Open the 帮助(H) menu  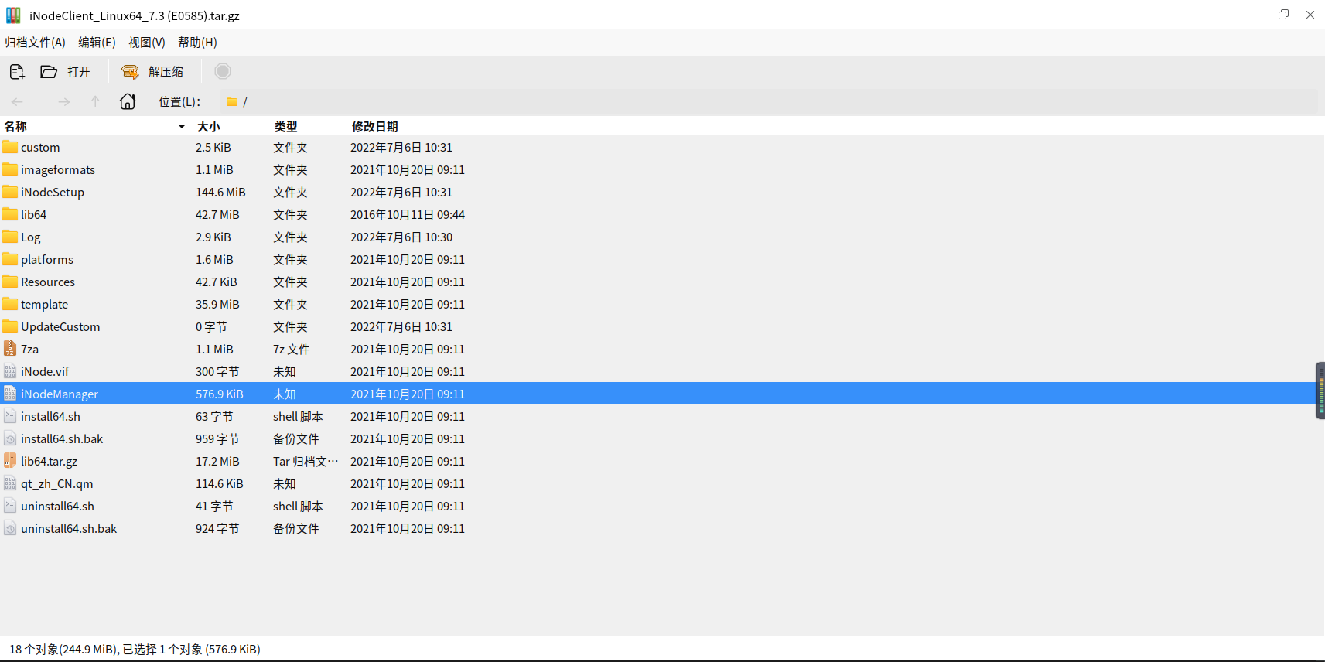[197, 43]
